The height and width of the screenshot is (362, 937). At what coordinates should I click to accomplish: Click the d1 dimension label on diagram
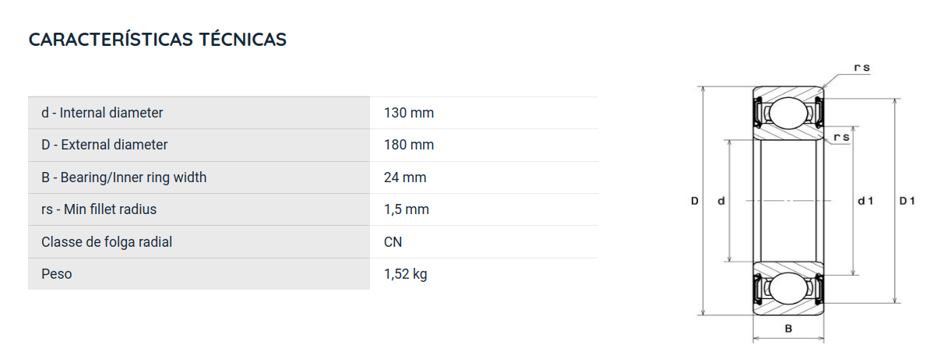(x=865, y=201)
